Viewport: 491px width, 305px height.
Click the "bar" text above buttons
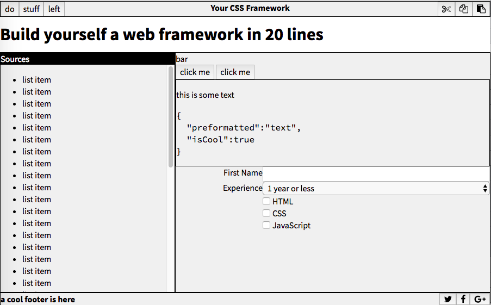click(x=182, y=59)
